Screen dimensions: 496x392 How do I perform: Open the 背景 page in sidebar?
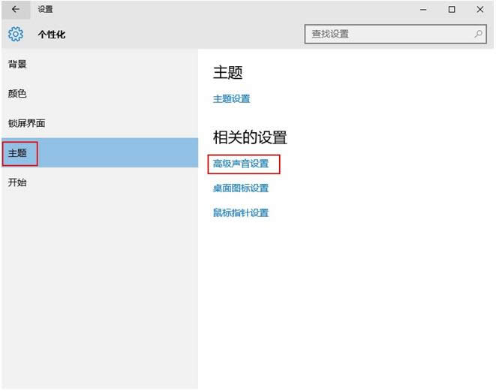[100, 65]
